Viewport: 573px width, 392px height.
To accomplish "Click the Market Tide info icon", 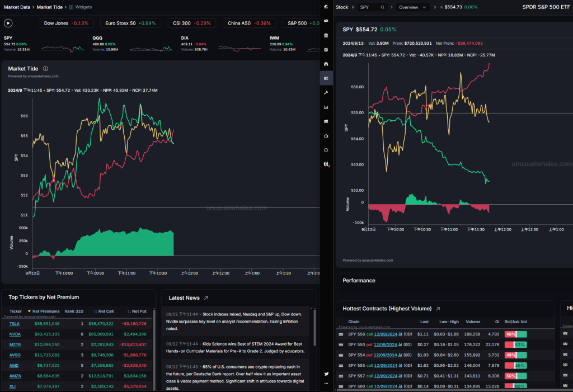I will tap(45, 69).
